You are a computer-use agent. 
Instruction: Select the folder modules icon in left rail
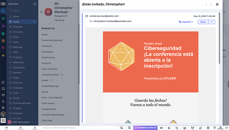pyautogui.click(x=3, y=11)
